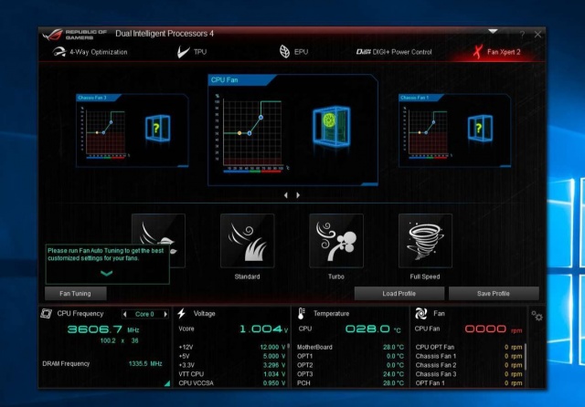Collapse the Fan Auto Tuning tip chevron
This screenshot has width=585, height=407.
(x=107, y=274)
